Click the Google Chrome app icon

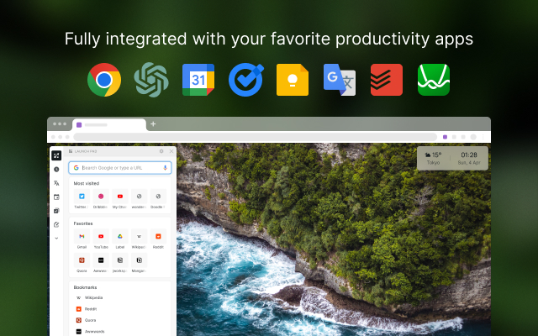click(104, 80)
